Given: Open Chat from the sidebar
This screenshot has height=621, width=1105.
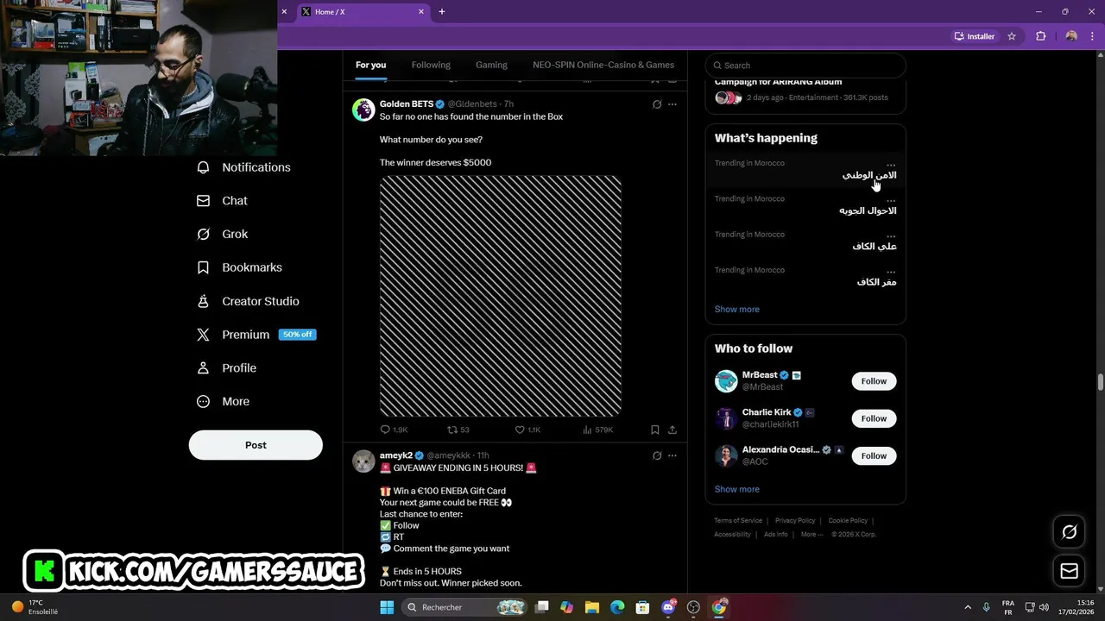Looking at the screenshot, I should tap(223, 201).
